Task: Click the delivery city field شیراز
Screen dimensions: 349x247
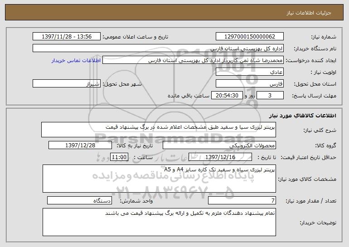Action: (67, 84)
